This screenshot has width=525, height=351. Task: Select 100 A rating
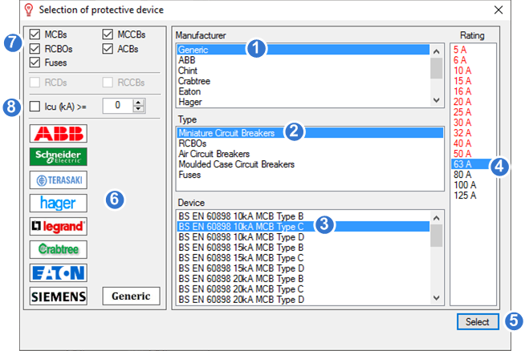click(x=473, y=185)
